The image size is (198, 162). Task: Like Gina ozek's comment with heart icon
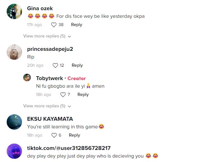click(x=53, y=25)
